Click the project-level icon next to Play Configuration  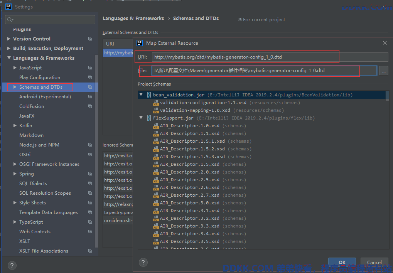click(x=90, y=78)
